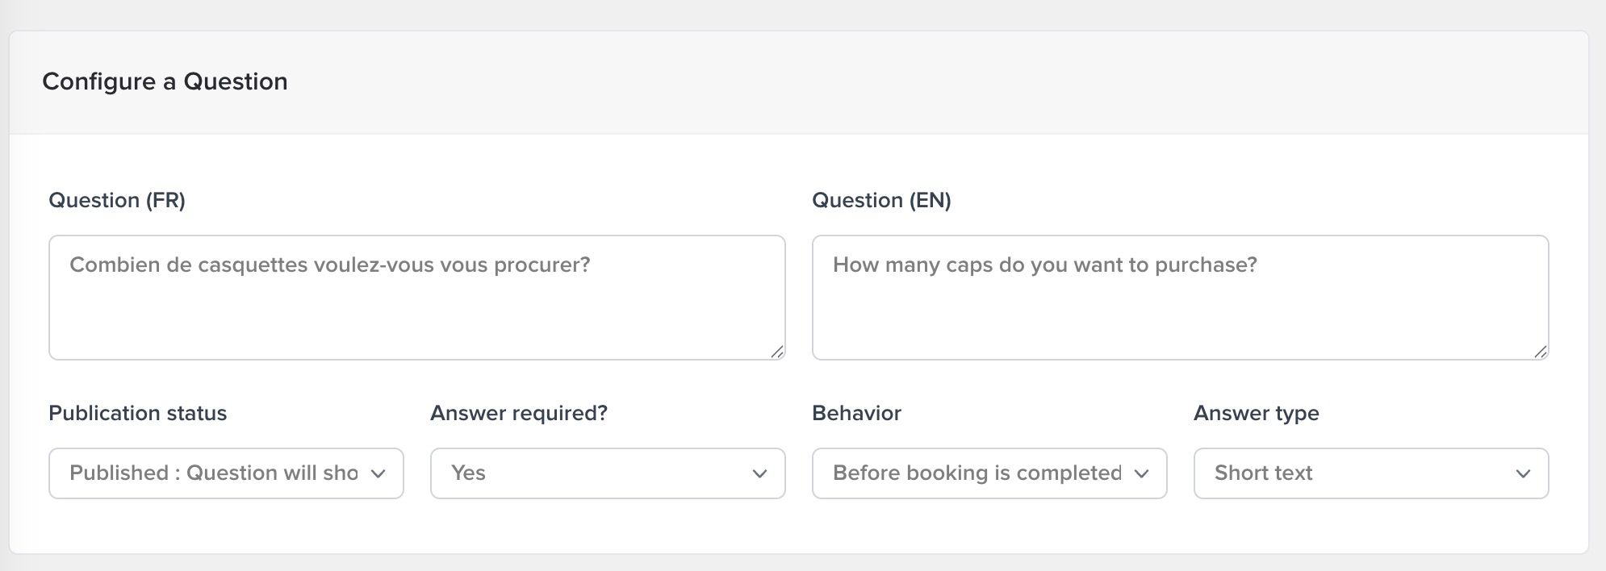Grab the resize handle of English question box
Image resolution: width=1606 pixels, height=571 pixels.
pyautogui.click(x=1540, y=351)
